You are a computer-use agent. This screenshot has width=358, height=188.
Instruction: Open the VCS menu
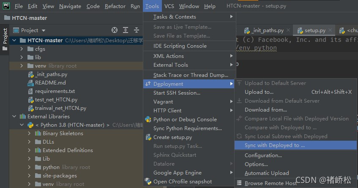pyautogui.click(x=169, y=6)
